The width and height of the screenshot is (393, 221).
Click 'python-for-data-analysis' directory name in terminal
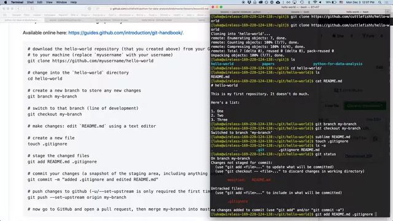click(x=338, y=64)
